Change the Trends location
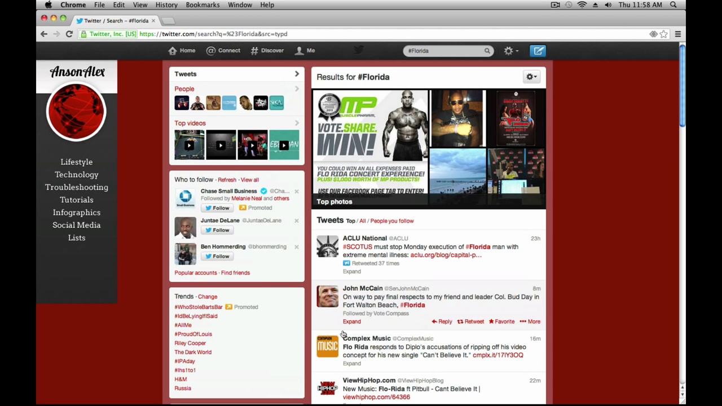 point(208,297)
